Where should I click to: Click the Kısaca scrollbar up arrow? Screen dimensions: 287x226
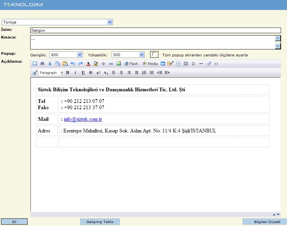278,38
